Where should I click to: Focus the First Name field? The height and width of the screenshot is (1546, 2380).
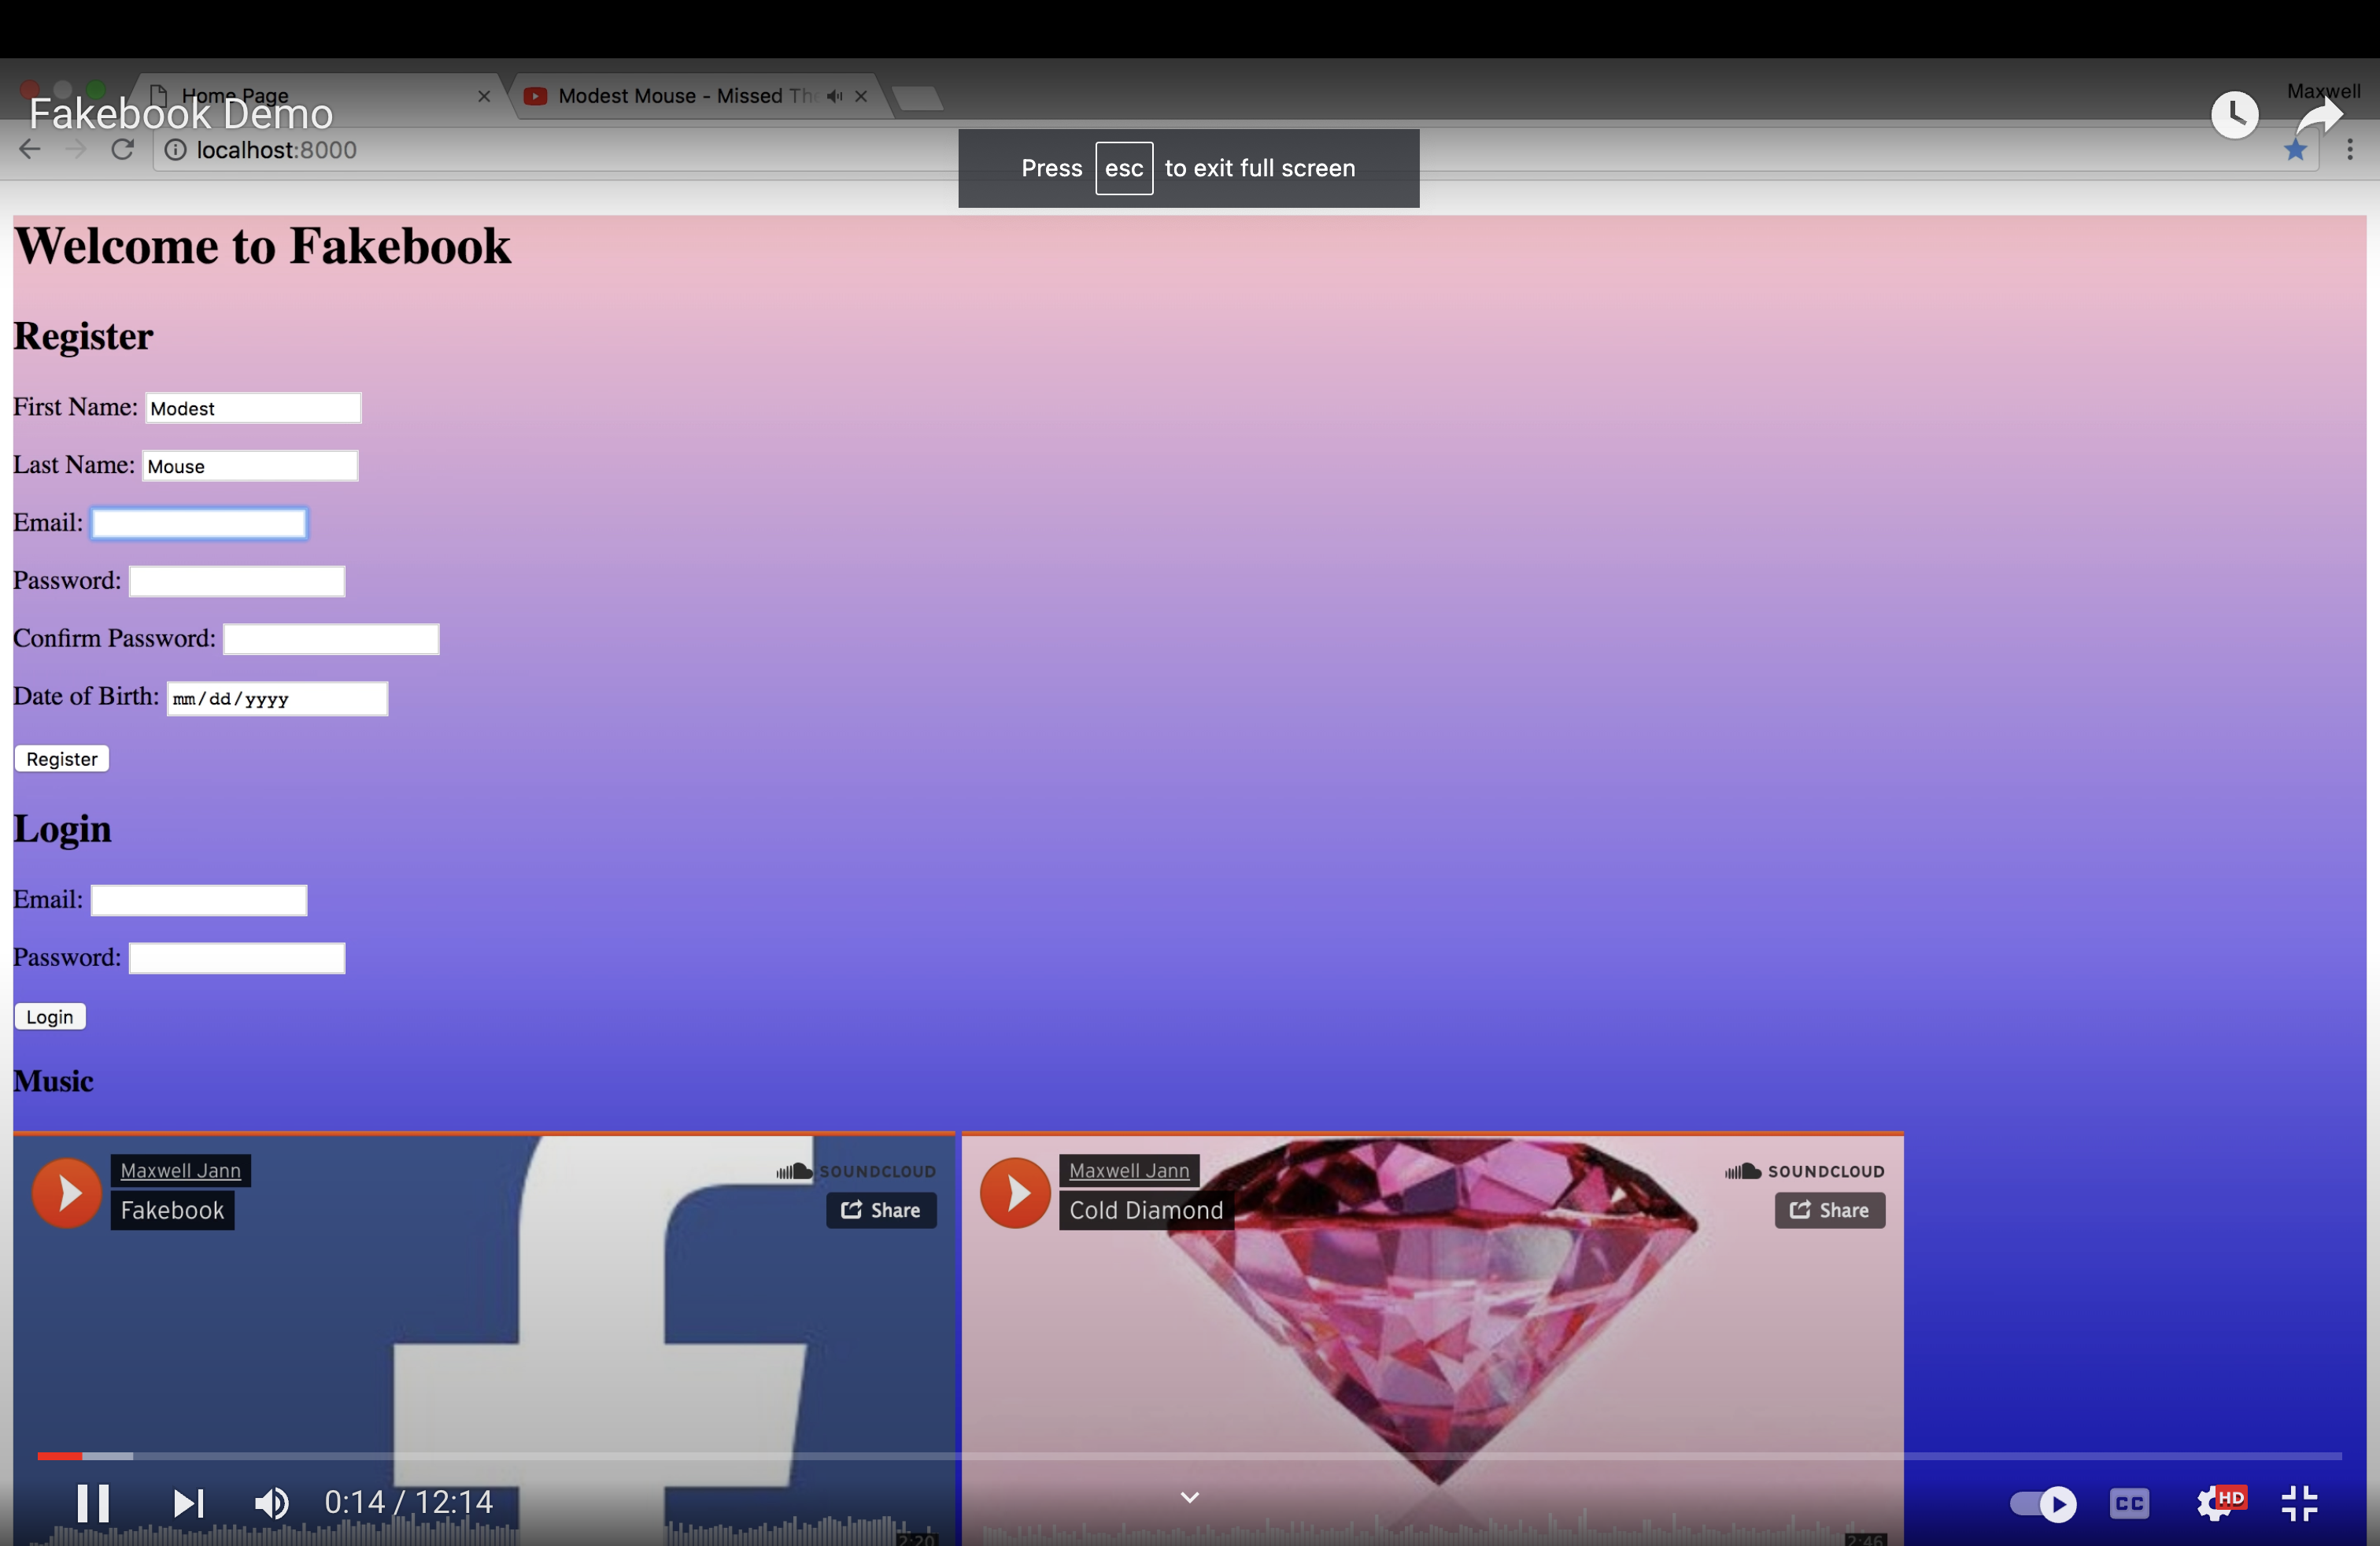point(253,408)
